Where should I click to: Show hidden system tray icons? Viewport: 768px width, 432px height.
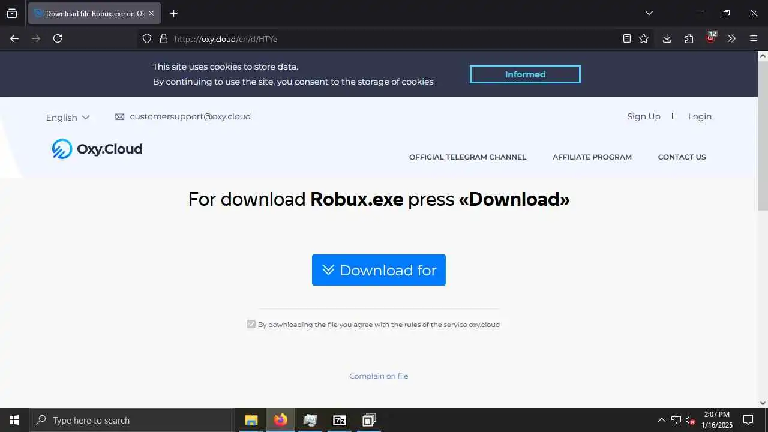pyautogui.click(x=661, y=420)
